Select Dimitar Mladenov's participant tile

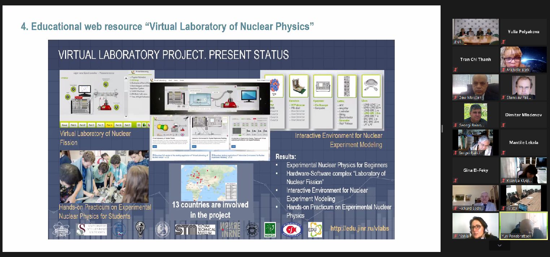523,115
